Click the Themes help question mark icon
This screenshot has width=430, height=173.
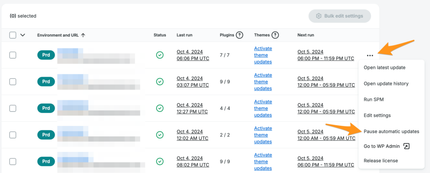[275, 35]
